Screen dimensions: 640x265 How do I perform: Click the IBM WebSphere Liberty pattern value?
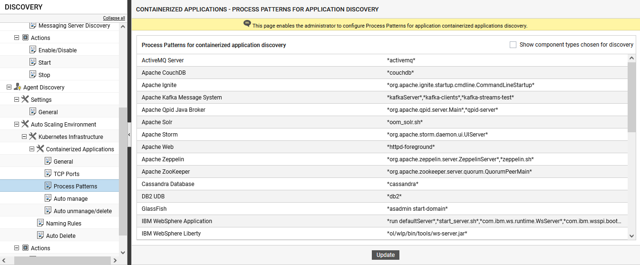(427, 234)
